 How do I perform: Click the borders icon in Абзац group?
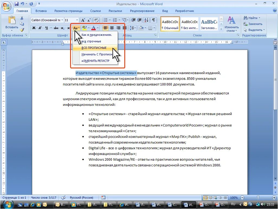pyautogui.click(x=150, y=28)
